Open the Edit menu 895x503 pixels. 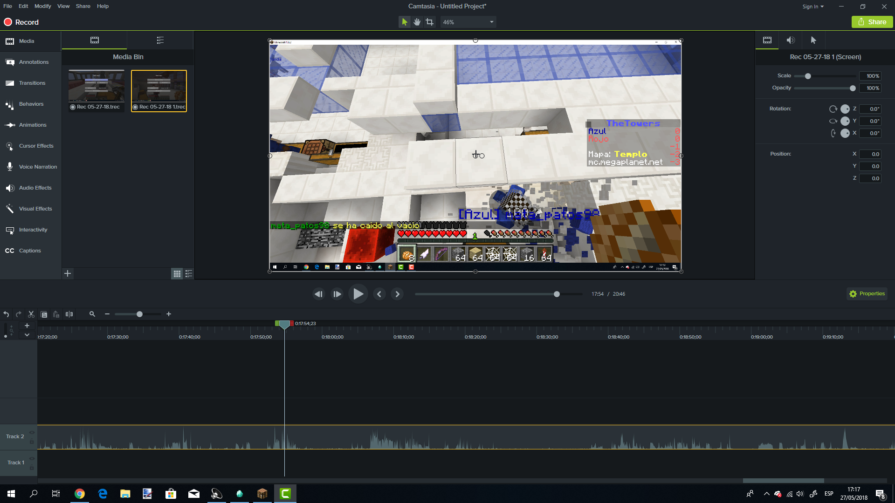[x=23, y=6]
